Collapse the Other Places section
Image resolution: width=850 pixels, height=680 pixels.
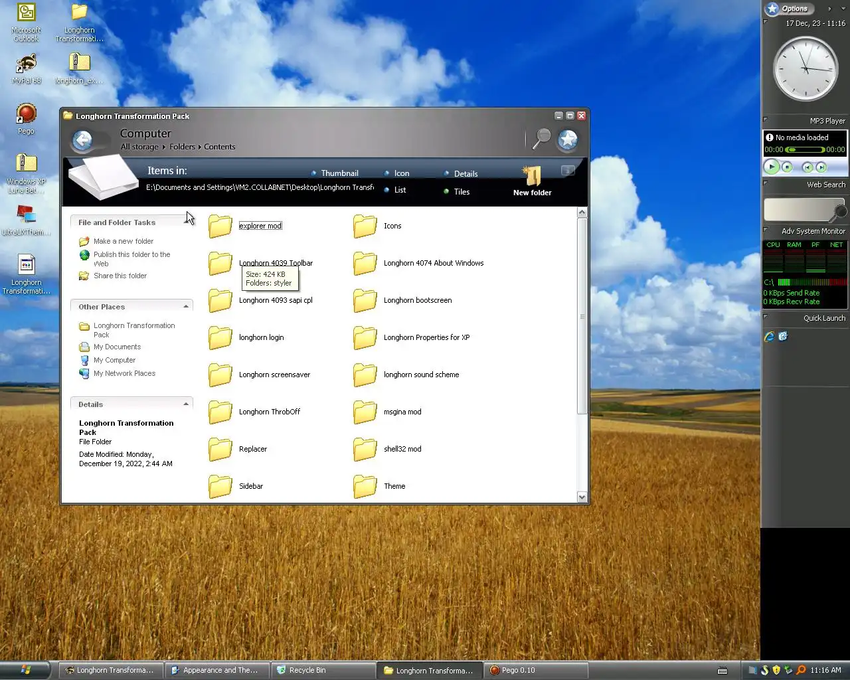click(x=186, y=306)
